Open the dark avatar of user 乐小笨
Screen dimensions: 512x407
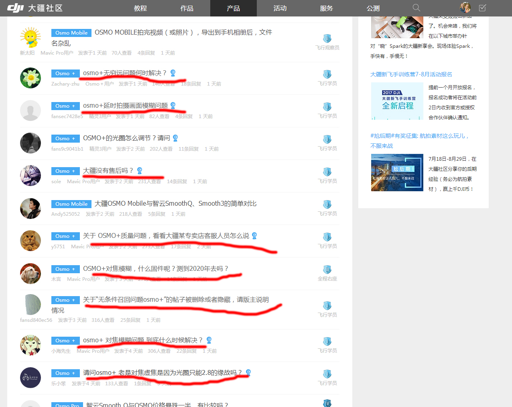[x=30, y=378]
